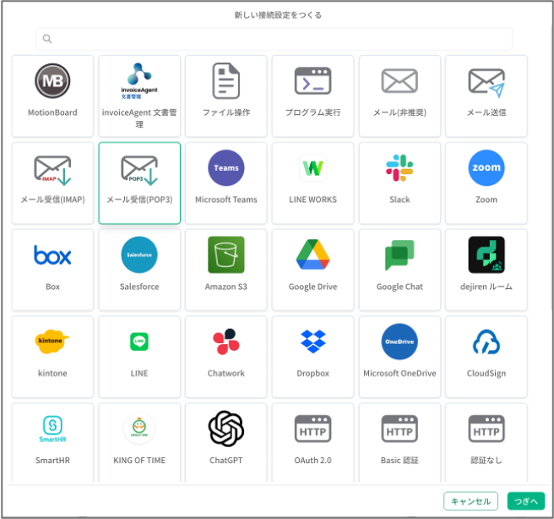Choose the Zoom connector icon
Viewport: 554px width, 519px height.
(486, 168)
